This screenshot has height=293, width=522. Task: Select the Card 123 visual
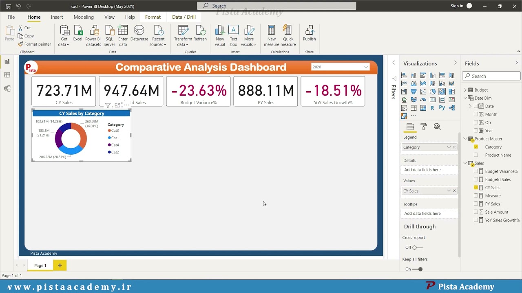433,100
